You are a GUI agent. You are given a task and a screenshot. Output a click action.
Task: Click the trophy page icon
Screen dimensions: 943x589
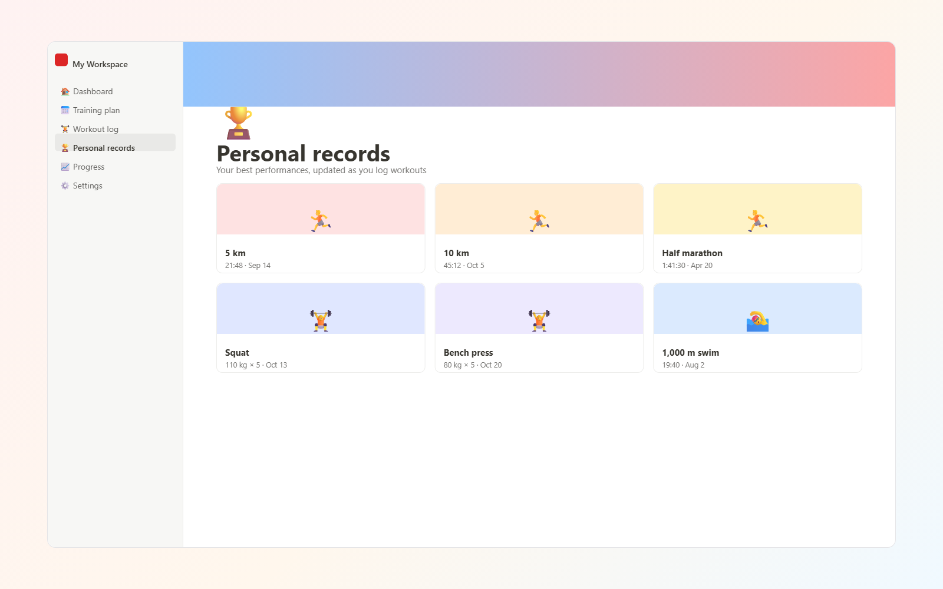(238, 123)
